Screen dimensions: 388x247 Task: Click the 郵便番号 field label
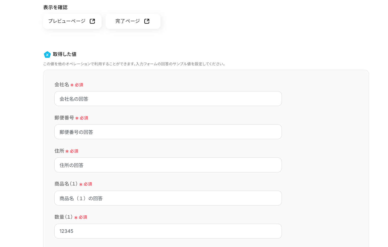64,118
